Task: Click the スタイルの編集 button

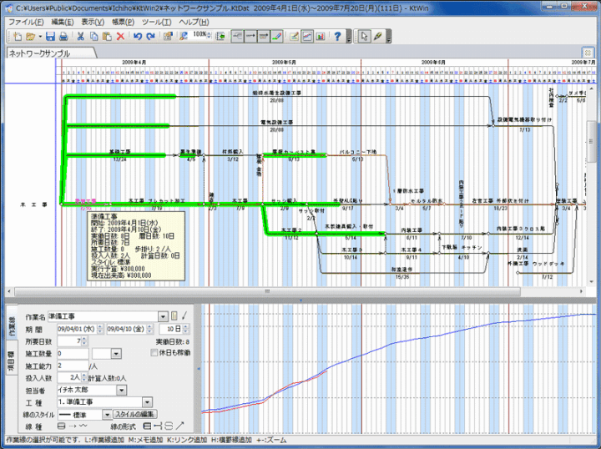Action: point(134,414)
